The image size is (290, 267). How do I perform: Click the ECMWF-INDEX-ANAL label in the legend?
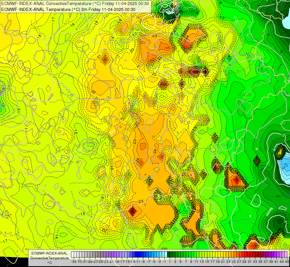coord(49,253)
